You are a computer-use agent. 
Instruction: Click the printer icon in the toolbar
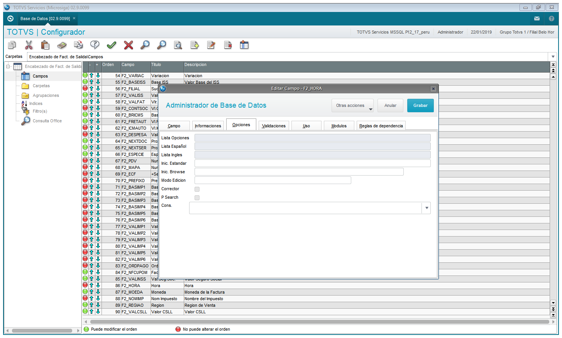[78, 45]
